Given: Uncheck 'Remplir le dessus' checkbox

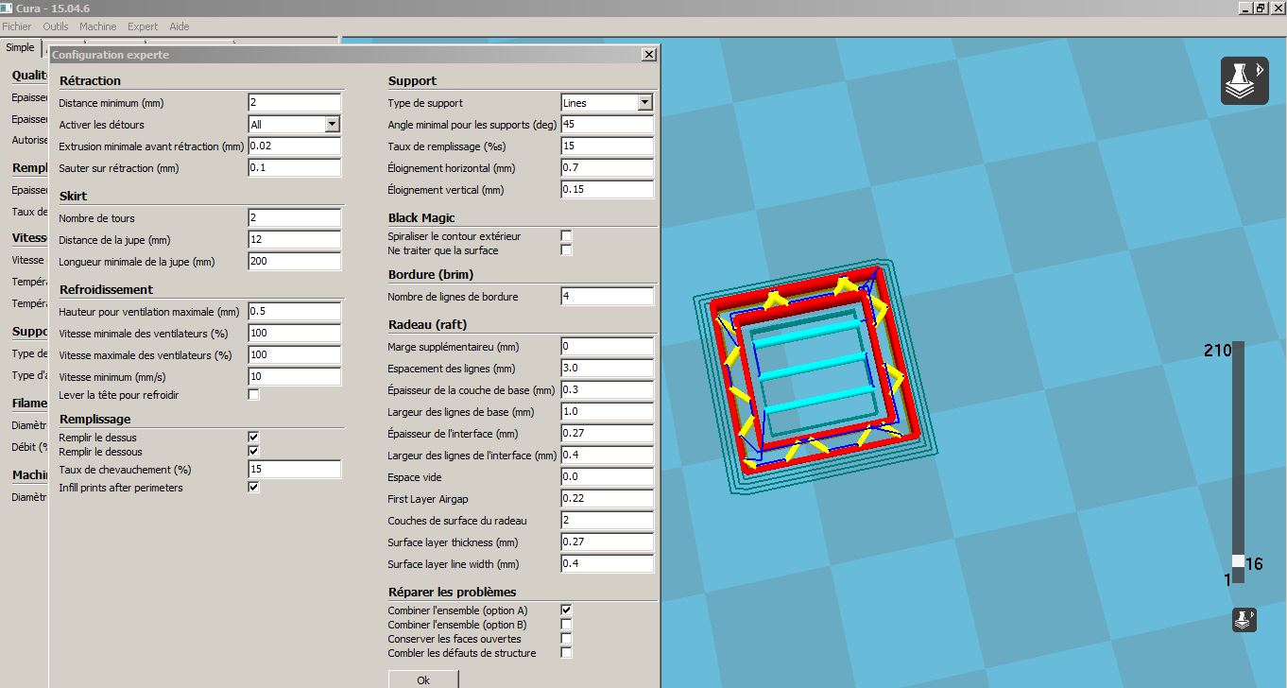Looking at the screenshot, I should point(253,438).
